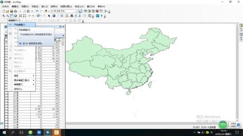The image size is (243, 136).
Task: Open the Python window icon
Action: coord(101,11)
